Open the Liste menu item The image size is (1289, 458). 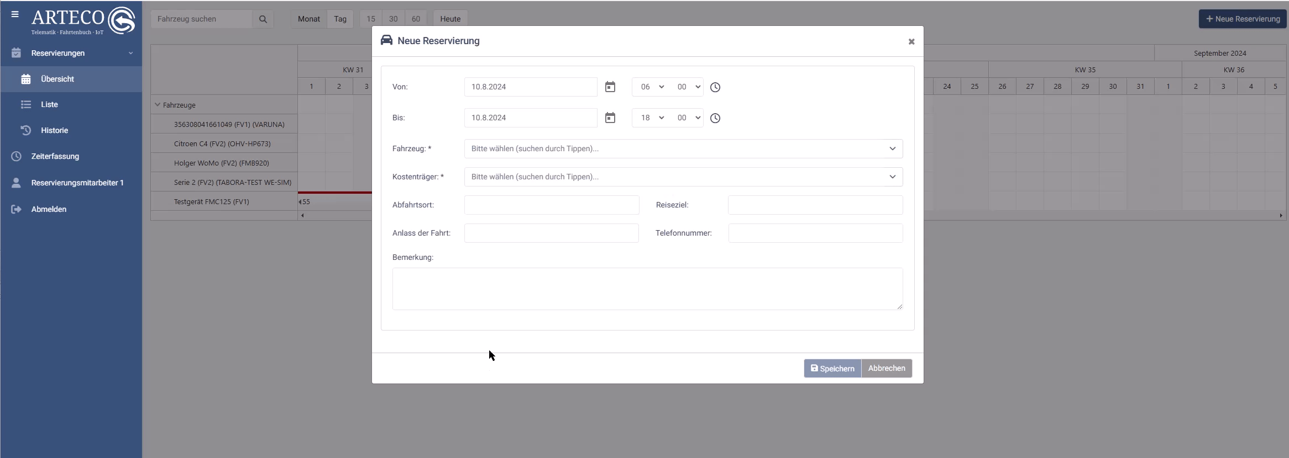coord(49,104)
